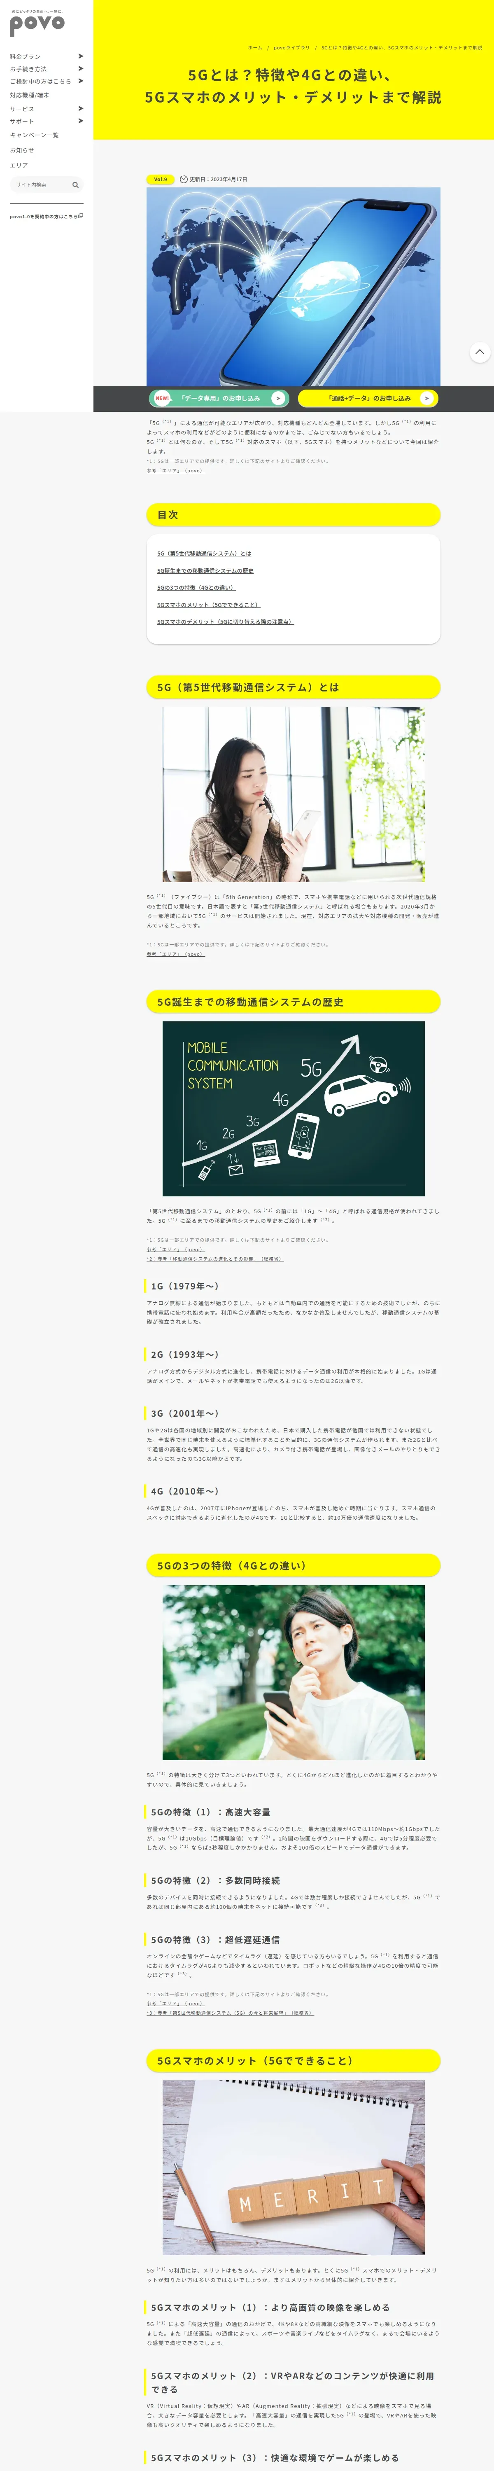This screenshot has height=2471, width=494.
Task: Open povo1.0を契約中の方はこちら link
Action: pos(44,217)
